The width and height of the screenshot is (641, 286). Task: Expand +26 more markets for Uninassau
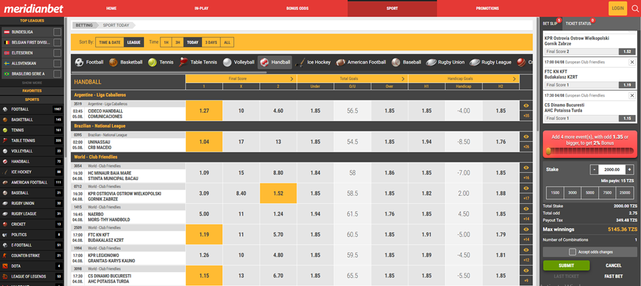point(526,147)
